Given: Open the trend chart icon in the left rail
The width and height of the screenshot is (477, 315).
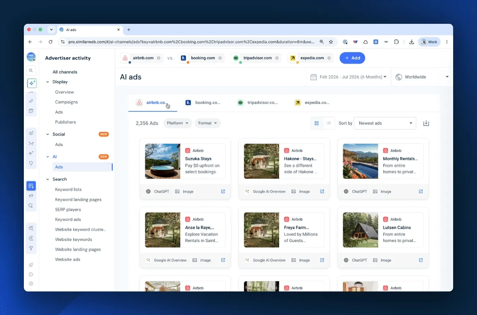Looking at the screenshot, I should coord(31,143).
